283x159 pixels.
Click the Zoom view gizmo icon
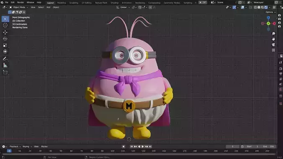273,34
